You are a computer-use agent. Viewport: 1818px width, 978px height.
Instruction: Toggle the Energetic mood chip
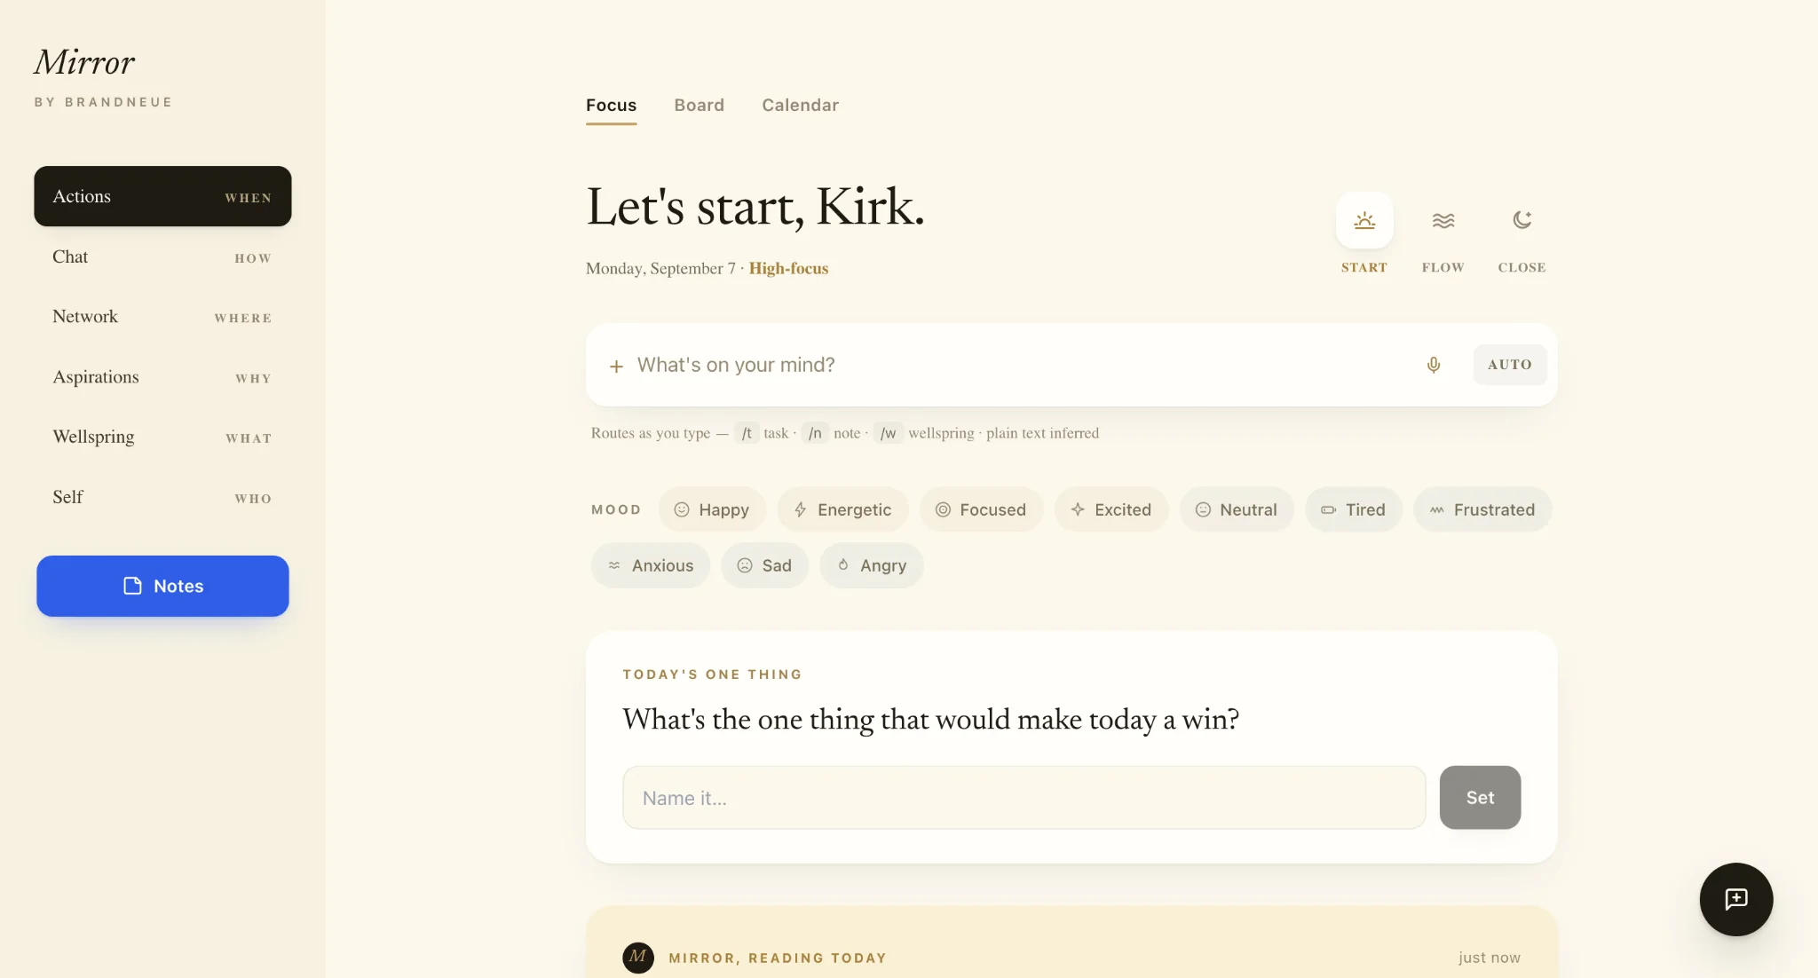coord(843,509)
